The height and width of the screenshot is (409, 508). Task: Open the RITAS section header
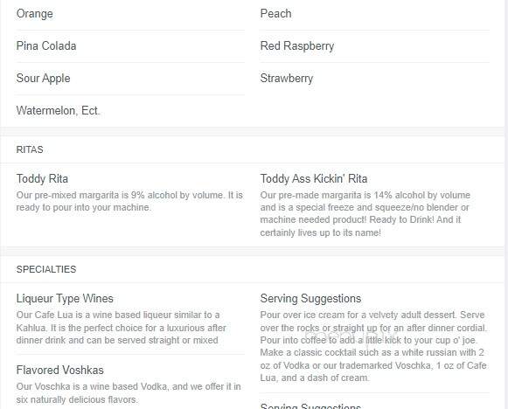[x=30, y=149]
